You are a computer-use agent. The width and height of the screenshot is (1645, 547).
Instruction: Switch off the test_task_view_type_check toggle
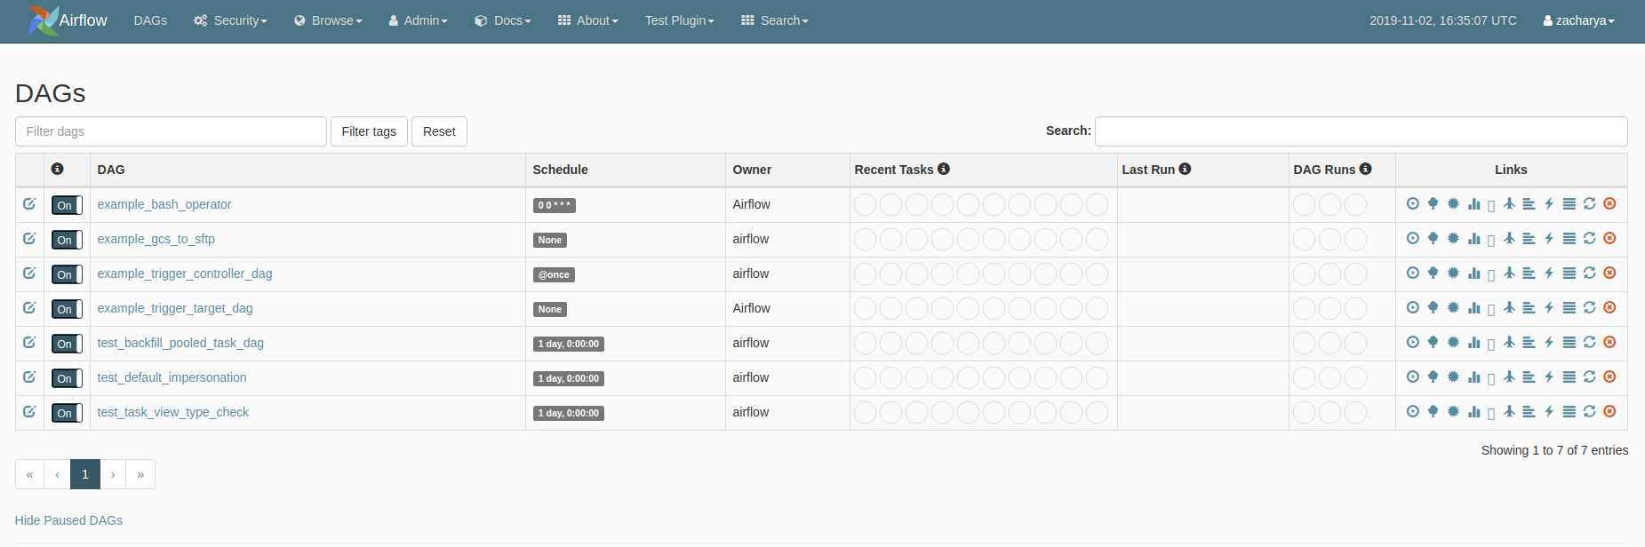[x=67, y=413]
